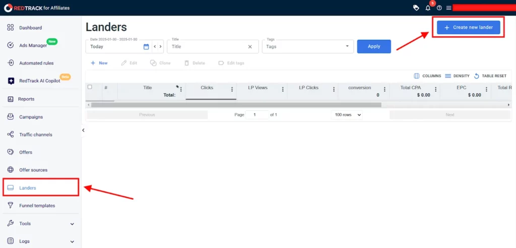Go to Offer sources in sidebar
The image size is (516, 248).
coord(33,170)
